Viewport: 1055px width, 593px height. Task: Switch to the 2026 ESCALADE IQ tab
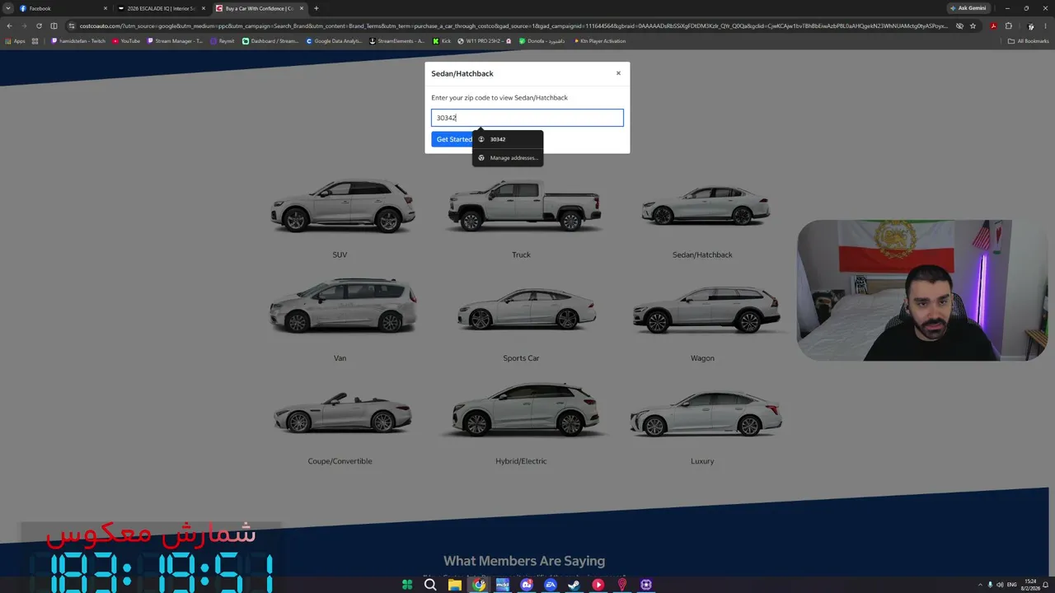click(161, 8)
